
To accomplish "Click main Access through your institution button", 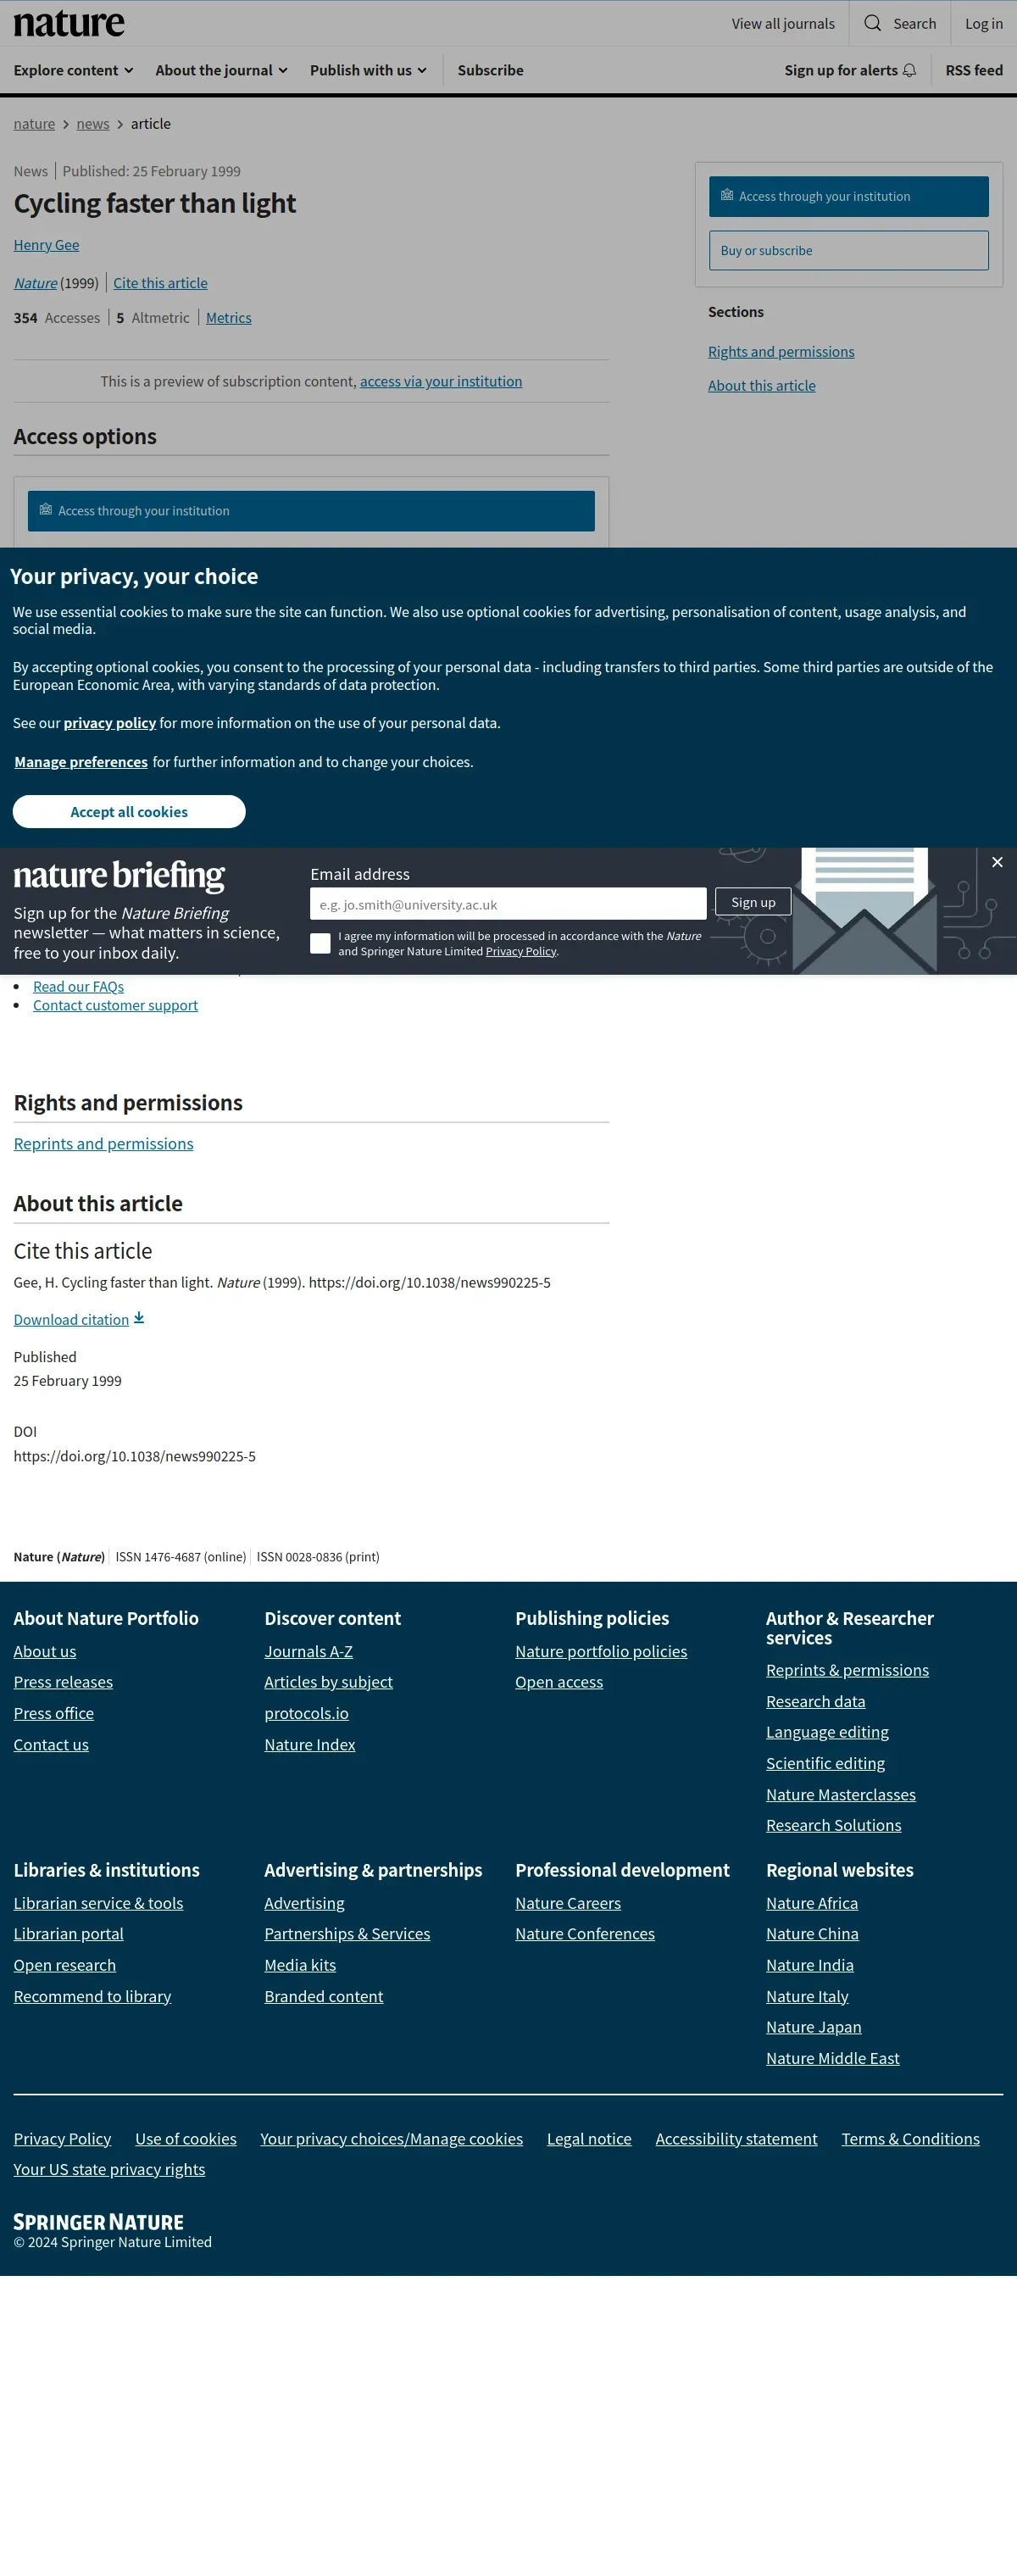I will [x=311, y=511].
